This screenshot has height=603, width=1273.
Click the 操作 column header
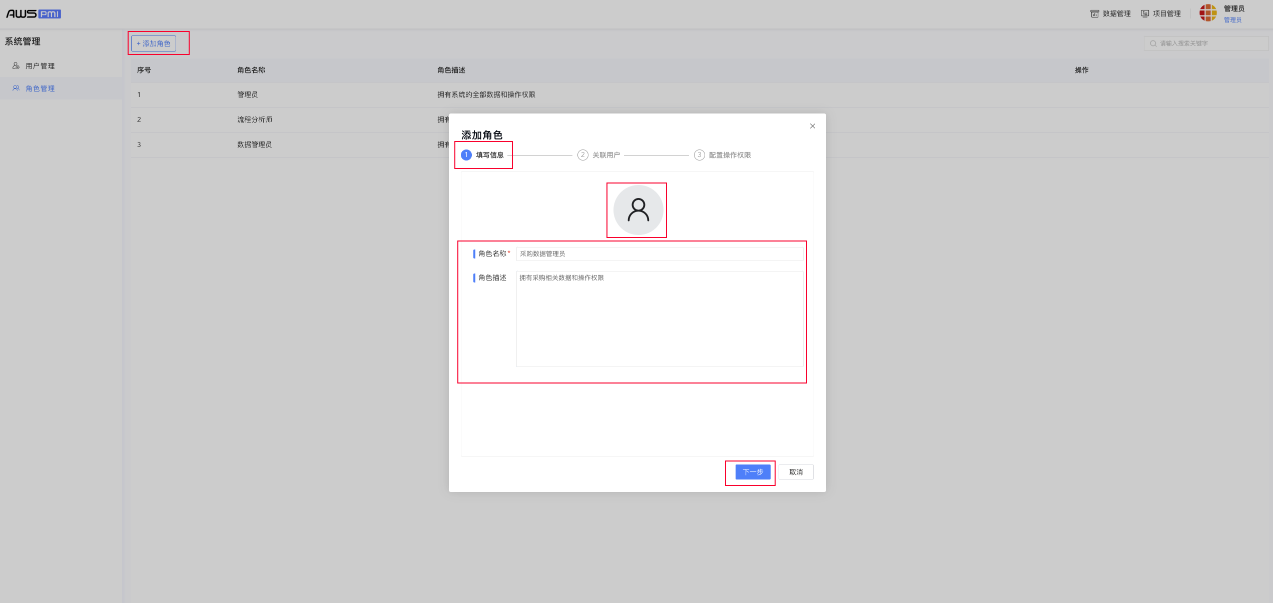[1082, 70]
